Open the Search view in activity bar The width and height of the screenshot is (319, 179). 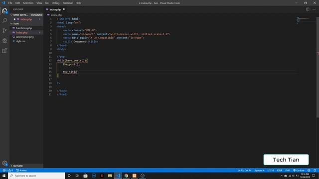click(4, 20)
